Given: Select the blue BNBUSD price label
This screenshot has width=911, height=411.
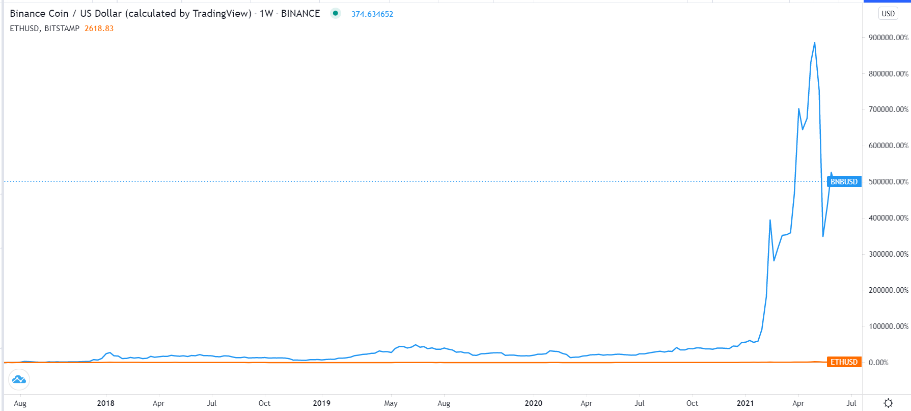Looking at the screenshot, I should coord(844,181).
